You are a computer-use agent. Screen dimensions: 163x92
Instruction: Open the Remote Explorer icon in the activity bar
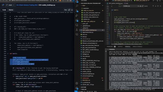pos(77,25)
